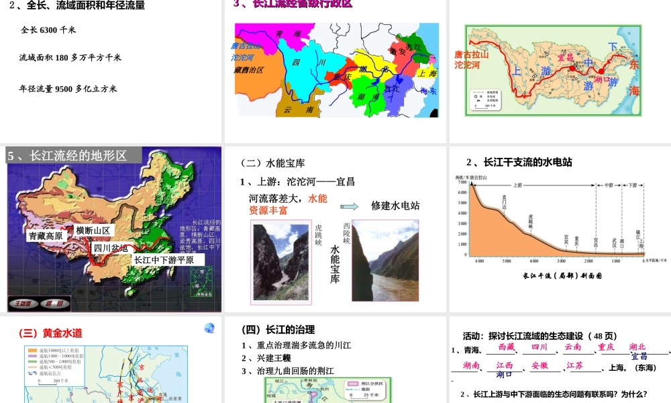The height and width of the screenshot is (403, 671).
Task: Click the pink answer 重庆 in the blank
Action: tap(606, 347)
